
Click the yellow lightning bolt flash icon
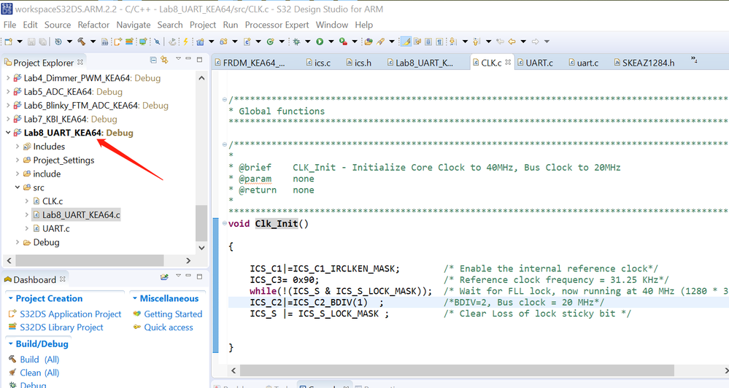tap(185, 42)
